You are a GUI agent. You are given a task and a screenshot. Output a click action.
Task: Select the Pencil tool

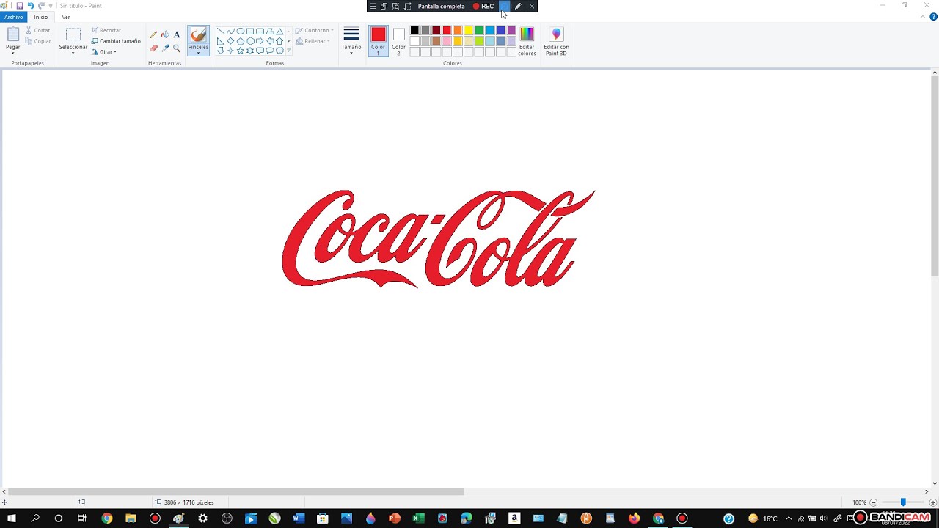(153, 34)
